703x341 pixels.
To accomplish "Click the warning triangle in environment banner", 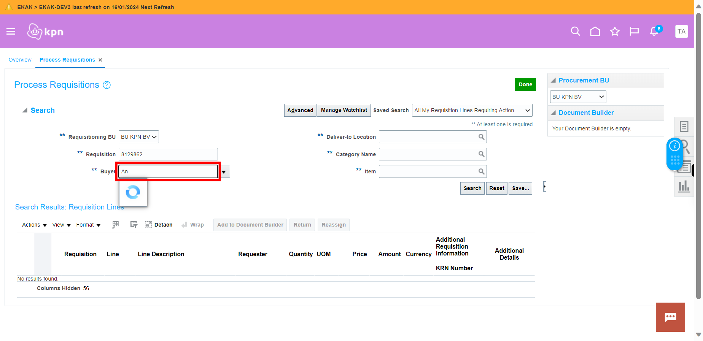I will [9, 7].
